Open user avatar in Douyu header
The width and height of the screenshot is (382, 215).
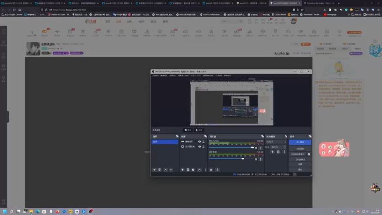click(294, 21)
